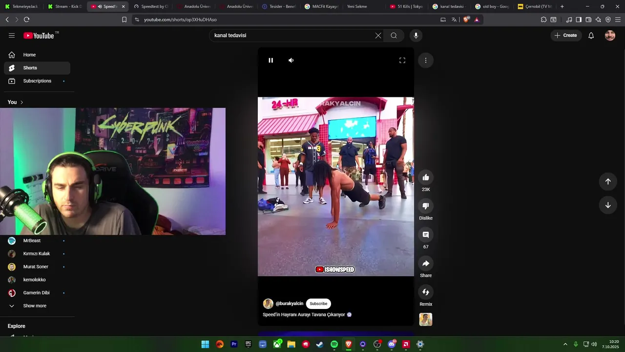
Task: Open the MrBeast subscription
Action: (x=37, y=241)
